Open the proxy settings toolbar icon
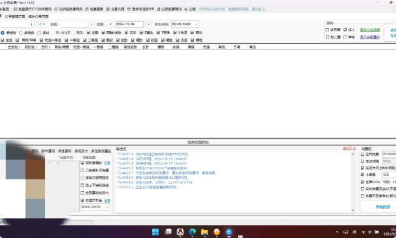 pyautogui.click(x=108, y=9)
